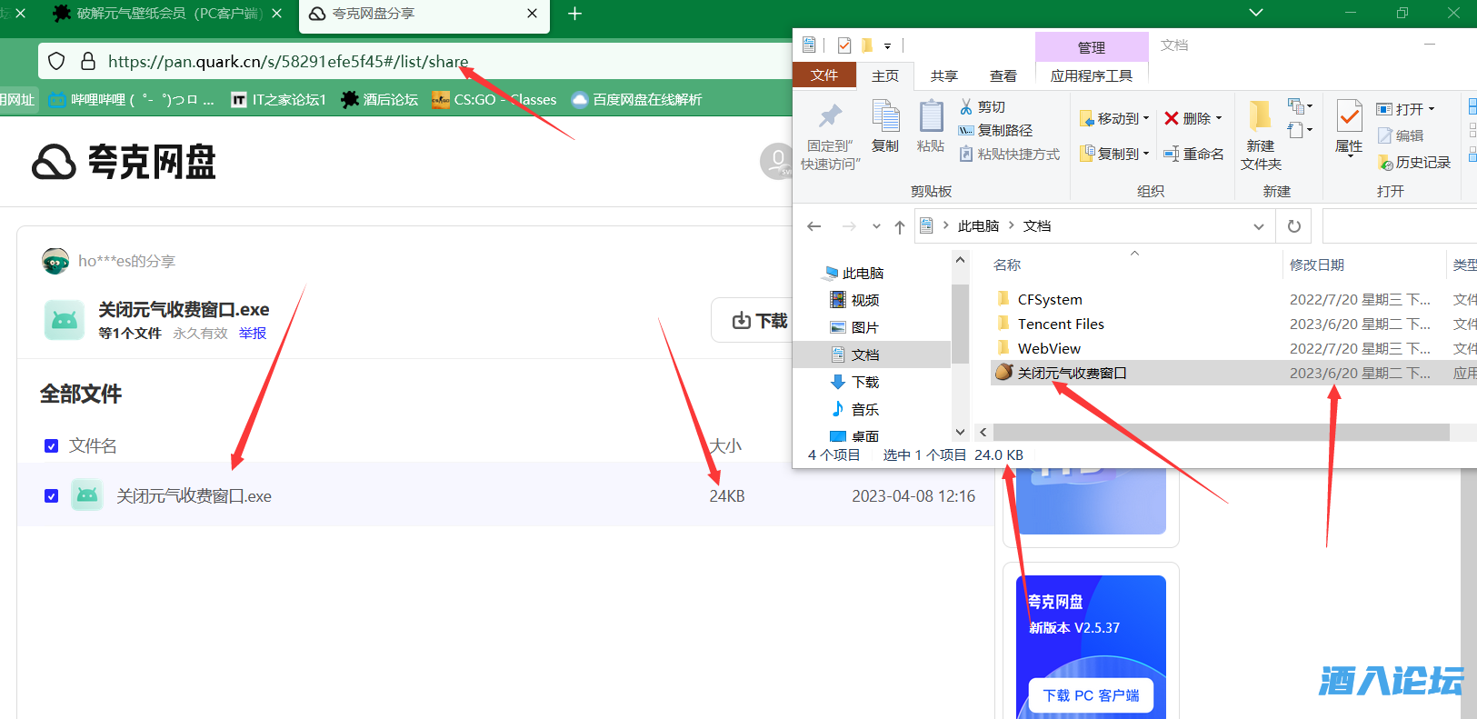The height and width of the screenshot is (719, 1477).
Task: Open the browser tab list chevron
Action: click(1256, 13)
